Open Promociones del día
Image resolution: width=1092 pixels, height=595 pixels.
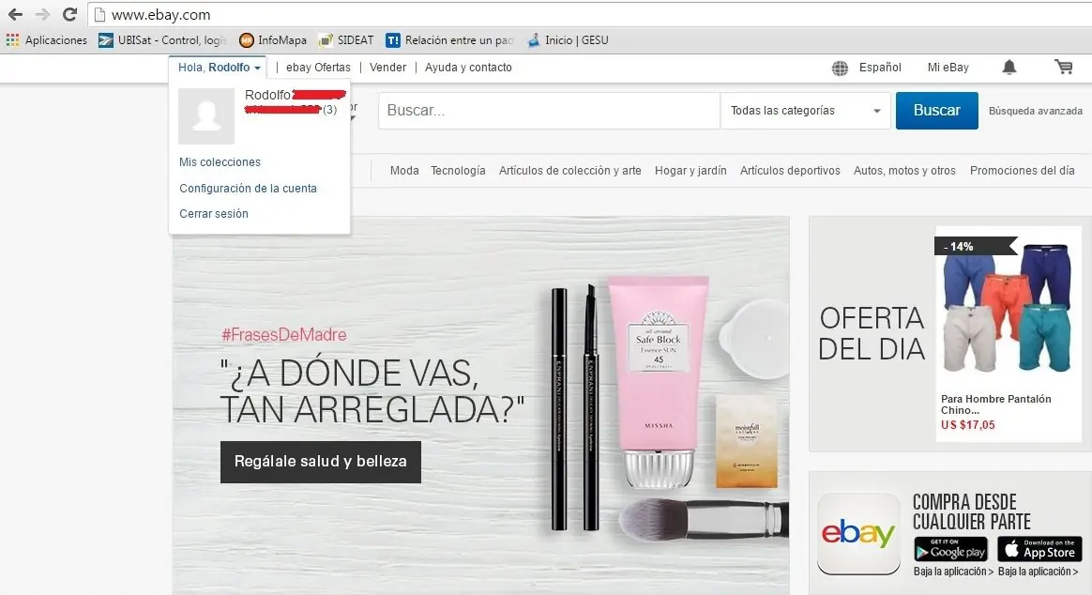coord(1022,170)
